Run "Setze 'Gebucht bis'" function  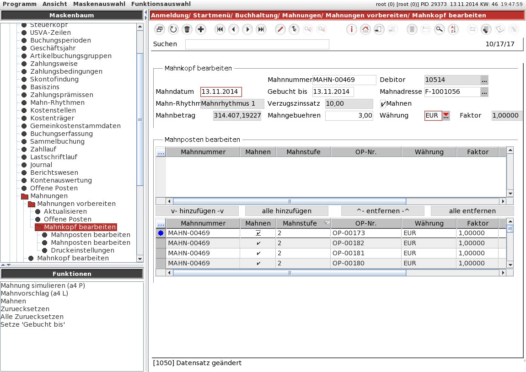pyautogui.click(x=33, y=324)
